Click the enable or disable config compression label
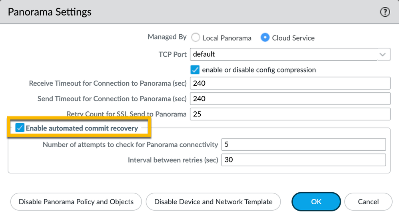The height and width of the screenshot is (219, 399). coord(259,70)
